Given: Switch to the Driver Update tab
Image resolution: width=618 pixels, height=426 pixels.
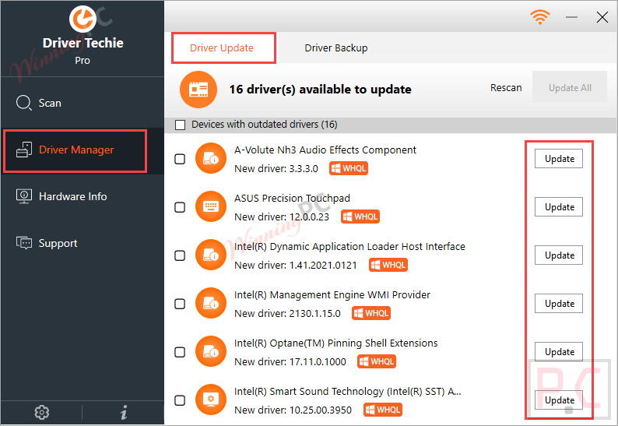Looking at the screenshot, I should tap(223, 48).
